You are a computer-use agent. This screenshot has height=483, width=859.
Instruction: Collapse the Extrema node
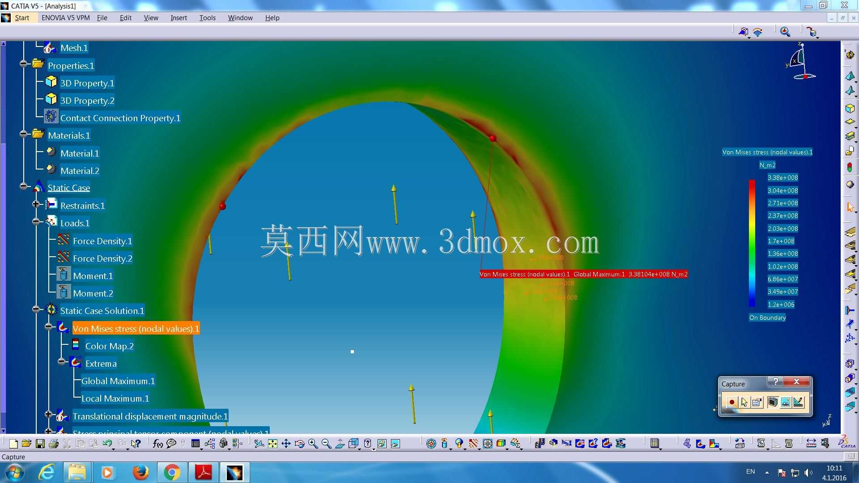pyautogui.click(x=61, y=362)
